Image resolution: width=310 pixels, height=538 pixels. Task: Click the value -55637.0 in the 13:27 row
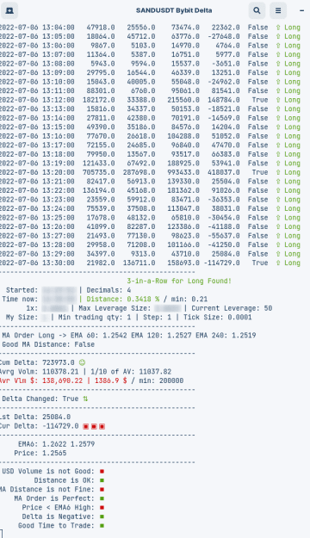pyautogui.click(x=224, y=236)
